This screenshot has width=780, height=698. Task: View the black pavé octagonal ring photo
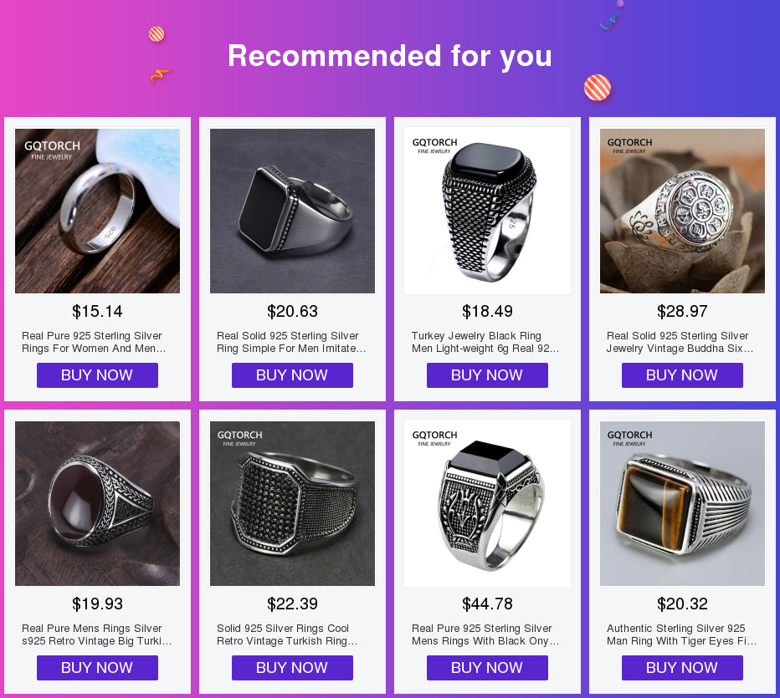(292, 503)
